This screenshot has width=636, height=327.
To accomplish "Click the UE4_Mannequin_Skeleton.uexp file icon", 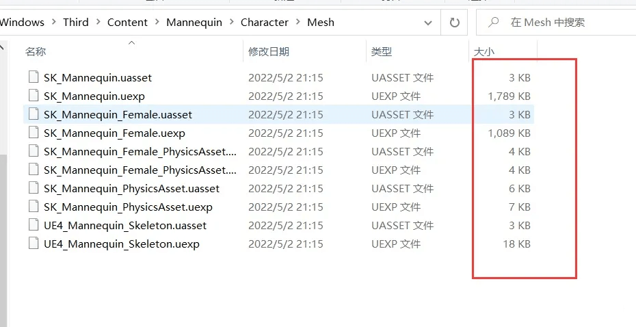I will (x=33, y=244).
